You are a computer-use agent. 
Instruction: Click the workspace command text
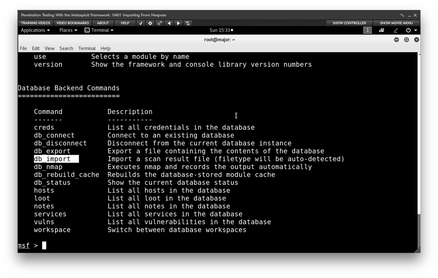tap(52, 230)
